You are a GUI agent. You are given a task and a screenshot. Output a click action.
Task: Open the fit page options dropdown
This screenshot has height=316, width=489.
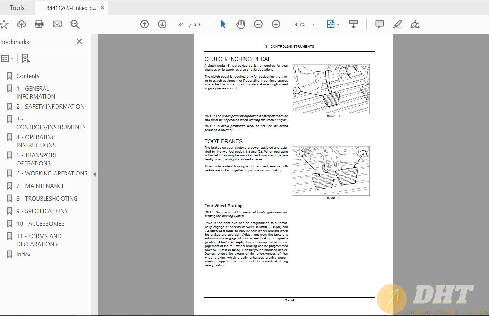point(338,25)
